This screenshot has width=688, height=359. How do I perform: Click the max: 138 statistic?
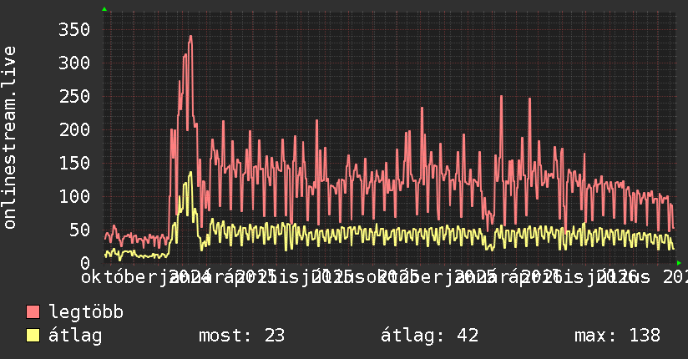617,336
